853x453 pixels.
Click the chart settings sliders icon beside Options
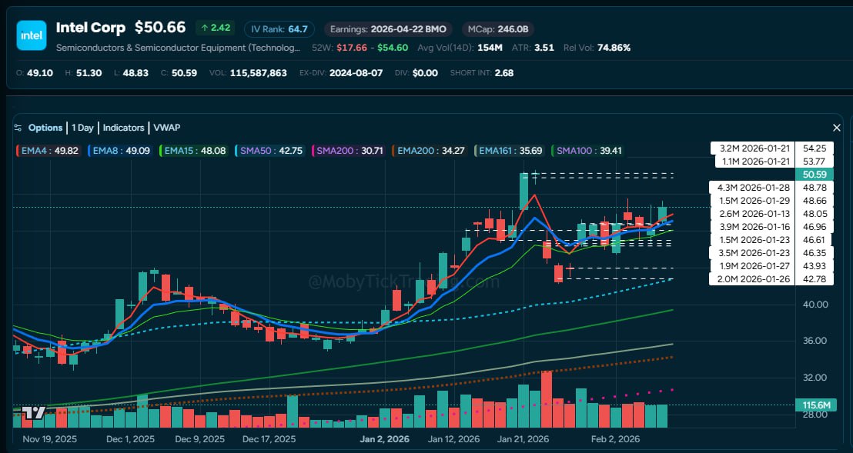19,127
